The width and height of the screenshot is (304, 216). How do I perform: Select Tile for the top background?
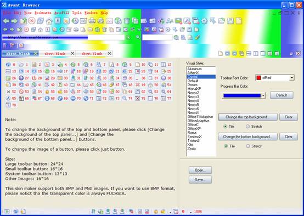226,127
